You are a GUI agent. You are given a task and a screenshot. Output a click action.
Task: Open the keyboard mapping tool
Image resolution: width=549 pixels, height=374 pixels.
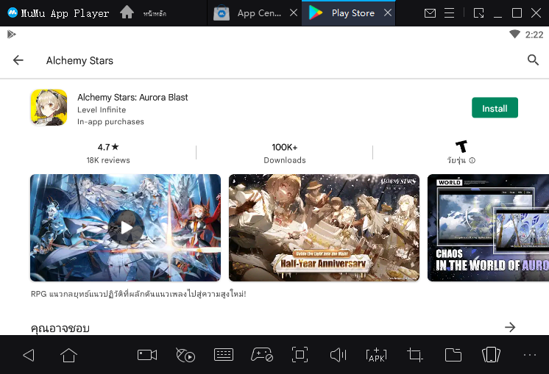[224, 356]
